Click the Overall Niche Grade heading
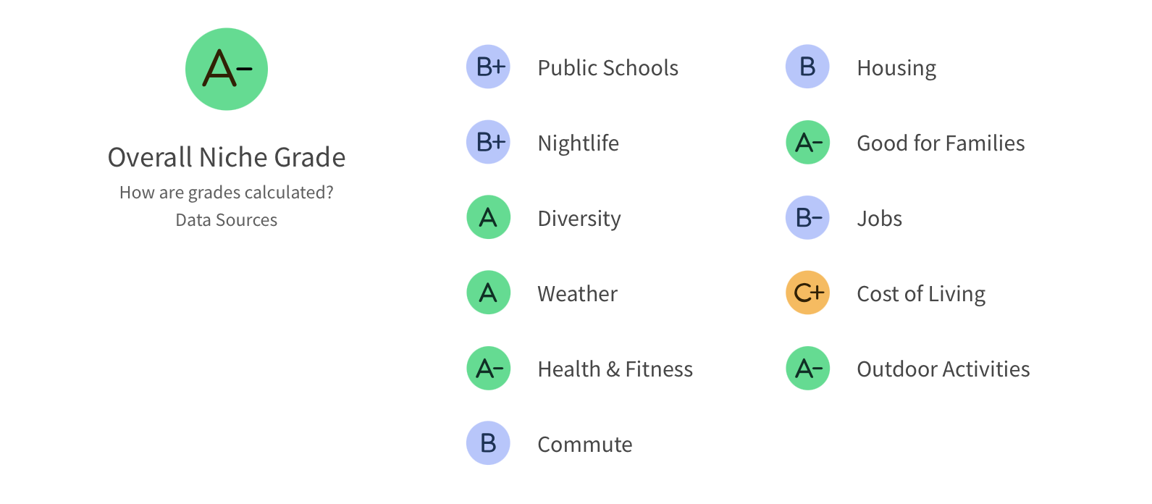 (227, 157)
